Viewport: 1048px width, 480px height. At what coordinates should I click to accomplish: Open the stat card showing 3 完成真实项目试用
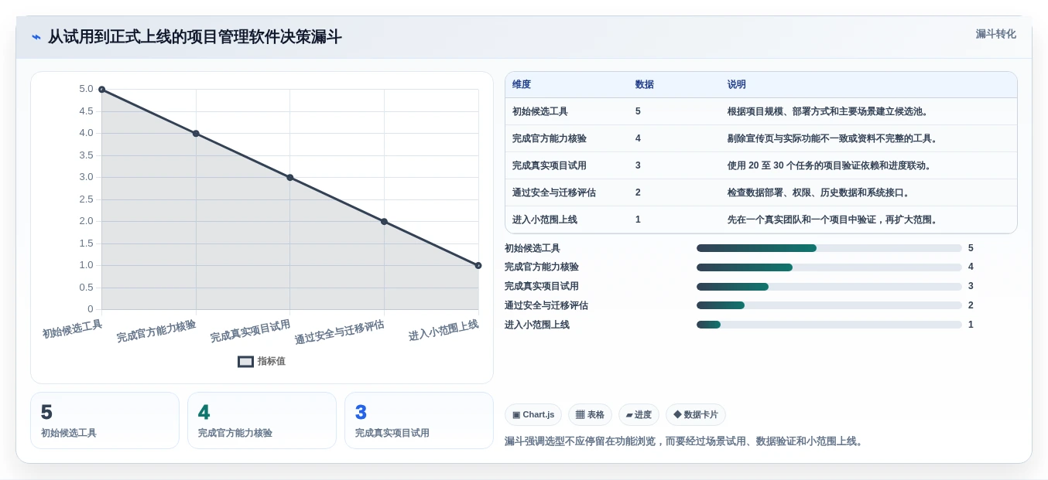pyautogui.click(x=419, y=420)
